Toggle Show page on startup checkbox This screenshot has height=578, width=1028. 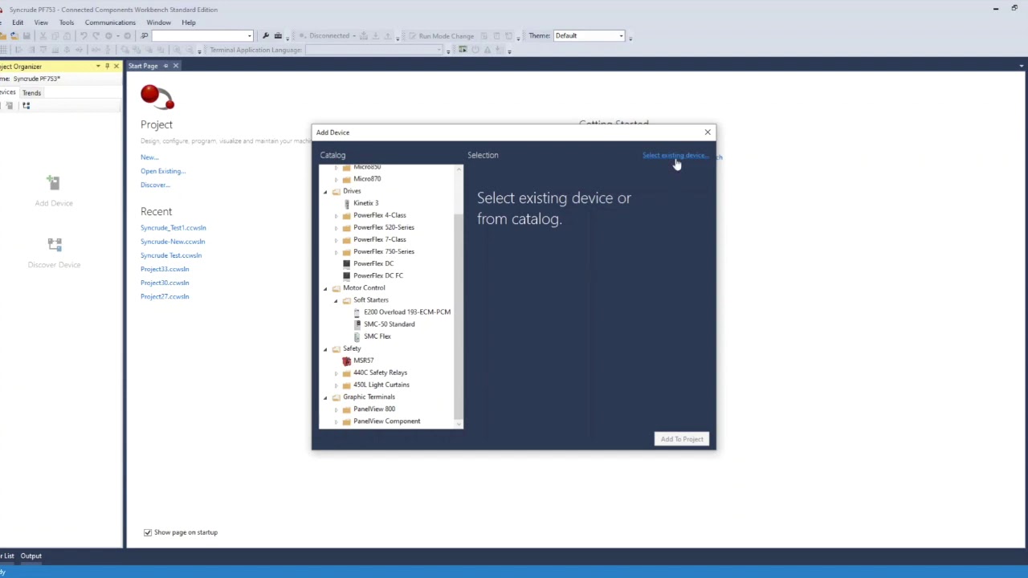tap(148, 532)
